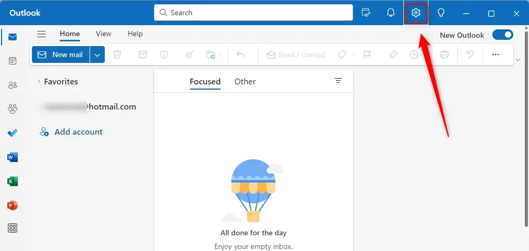Expand the ribbon options chevron
The height and width of the screenshot is (251, 529).
tap(519, 60)
